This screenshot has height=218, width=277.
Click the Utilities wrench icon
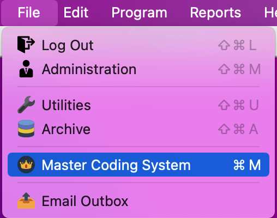[x=26, y=105]
